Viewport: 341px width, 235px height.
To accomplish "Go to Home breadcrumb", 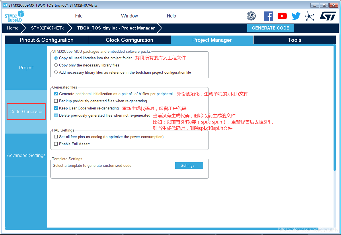I will point(13,28).
